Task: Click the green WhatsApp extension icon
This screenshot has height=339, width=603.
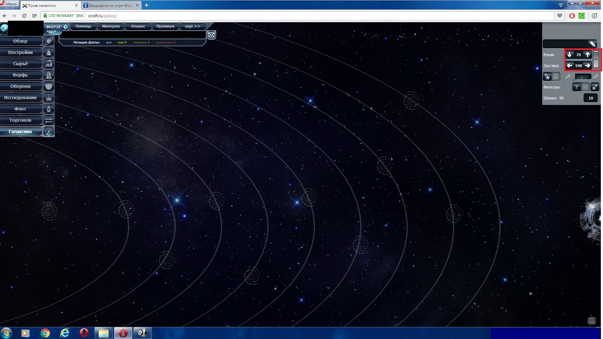Action: click(582, 16)
